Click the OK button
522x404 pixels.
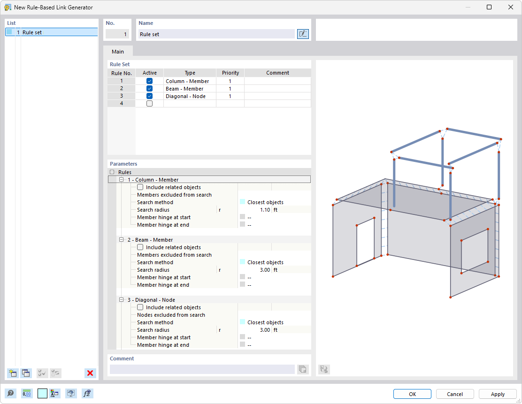(412, 394)
